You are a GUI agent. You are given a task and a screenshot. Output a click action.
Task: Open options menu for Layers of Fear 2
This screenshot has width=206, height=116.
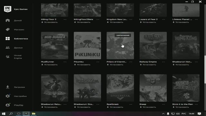[x=164, y=19]
